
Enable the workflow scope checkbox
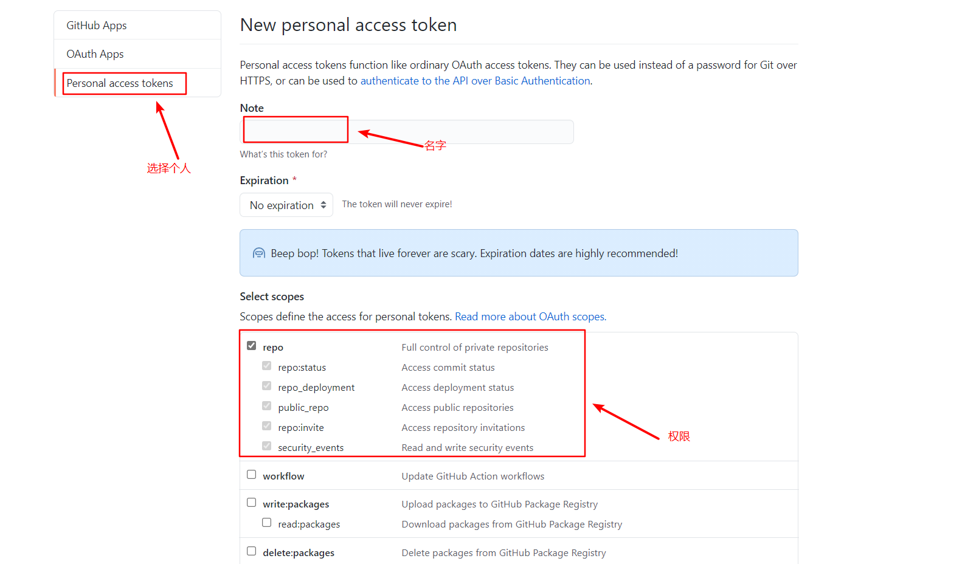pyautogui.click(x=252, y=475)
